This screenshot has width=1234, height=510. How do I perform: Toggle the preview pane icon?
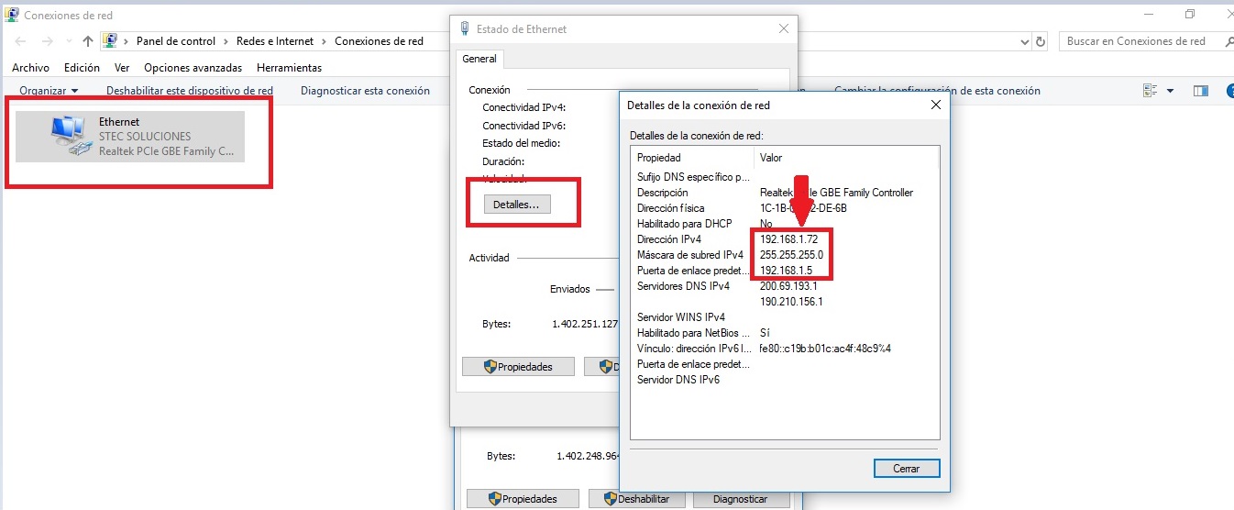[1200, 91]
